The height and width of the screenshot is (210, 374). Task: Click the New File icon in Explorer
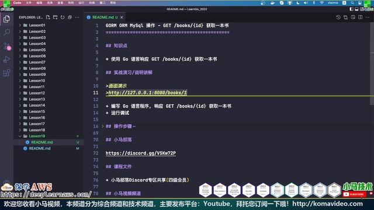pos(48,17)
